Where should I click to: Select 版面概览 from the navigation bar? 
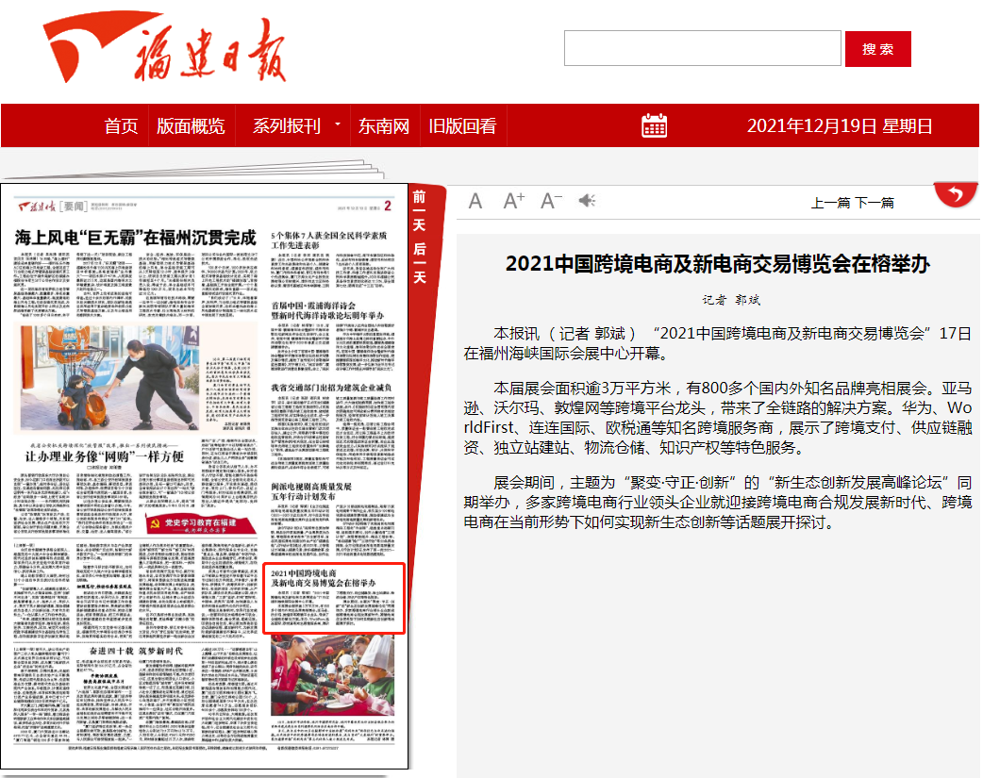pos(190,126)
